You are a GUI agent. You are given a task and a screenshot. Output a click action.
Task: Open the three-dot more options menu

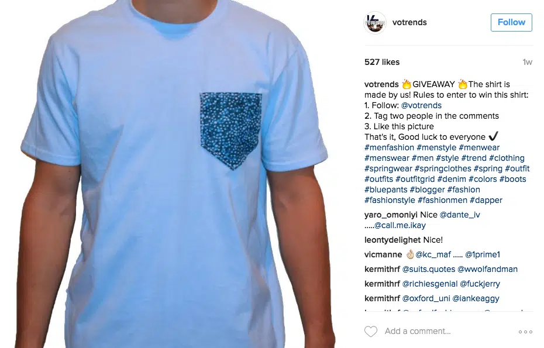tap(525, 332)
